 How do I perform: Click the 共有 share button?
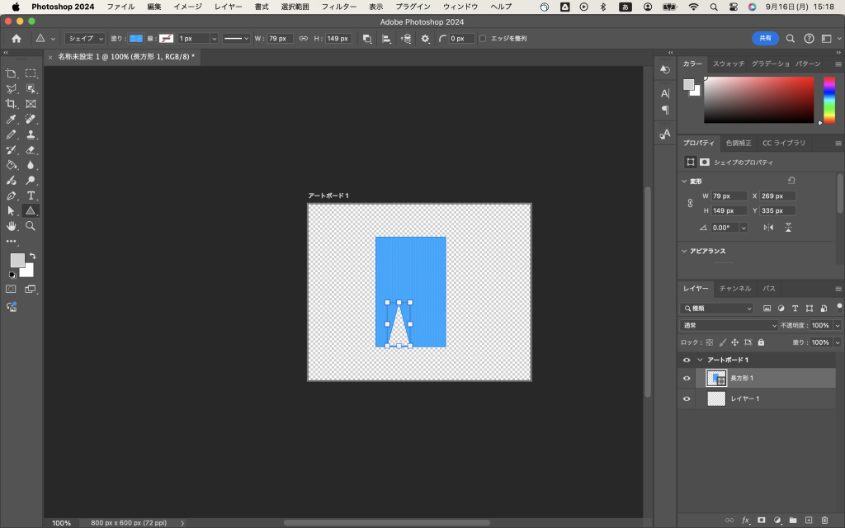point(765,39)
